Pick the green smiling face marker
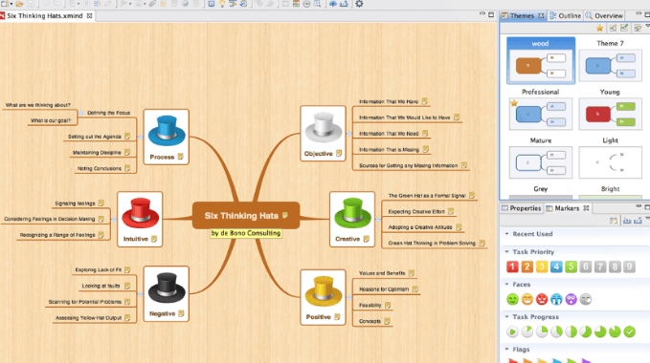Viewport: 650px width, 363px height. click(512, 299)
